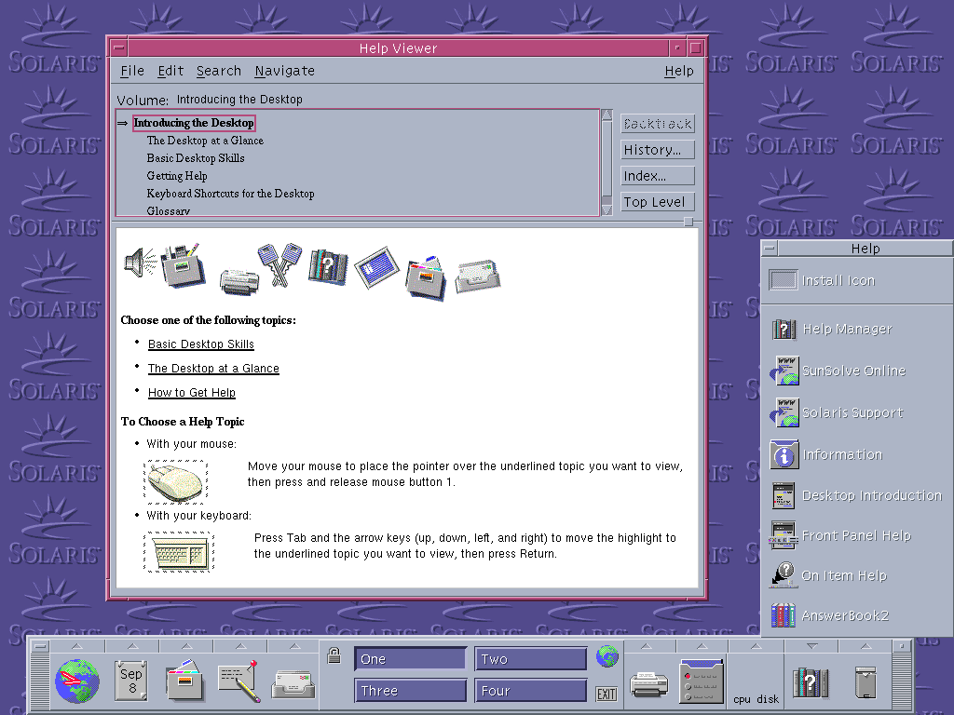Screen dimensions: 954x715
Task: Follow the Basic Desktop Skills hyperlink
Action: (x=201, y=344)
